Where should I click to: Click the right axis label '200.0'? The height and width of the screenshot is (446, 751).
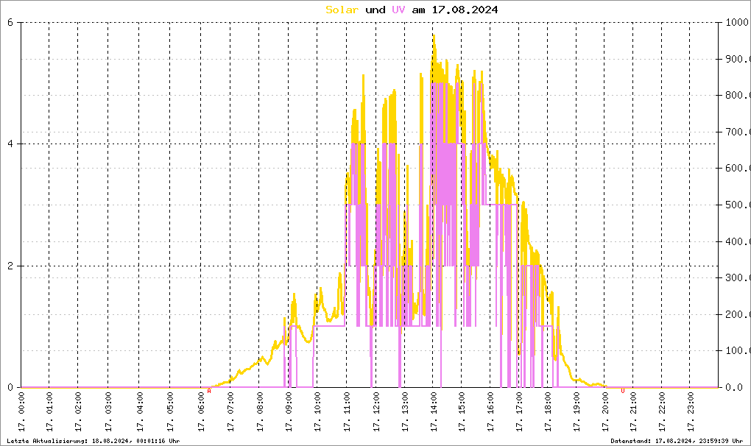[736, 314]
